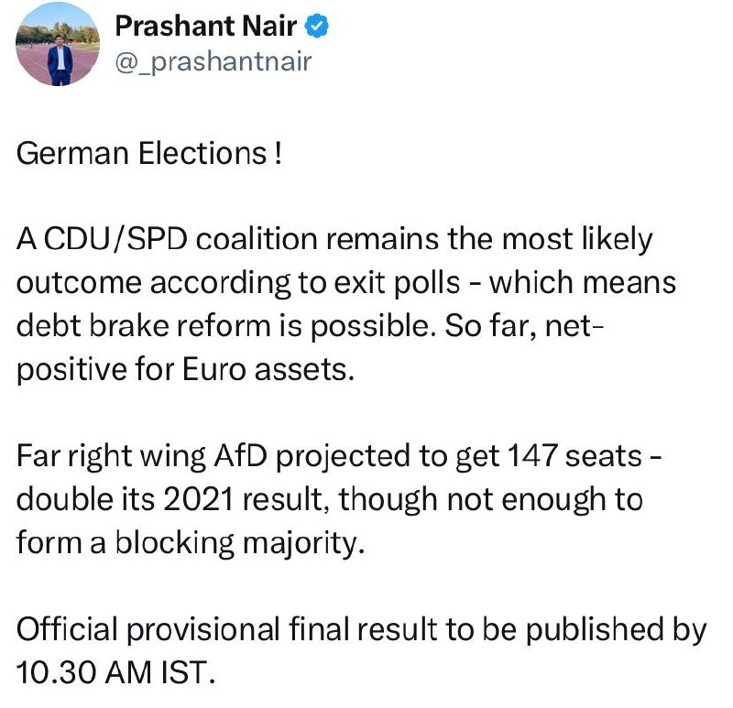
Task: Click the word "Official" in last paragraph
Action: coord(67,629)
